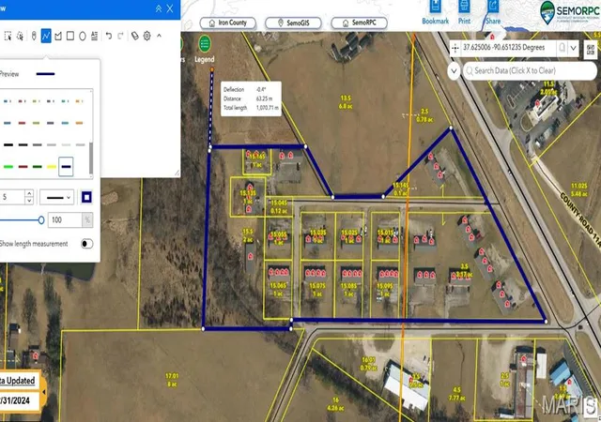Pick the circle shape drawing tool
Screen dimensions: 601x422
click(83, 36)
